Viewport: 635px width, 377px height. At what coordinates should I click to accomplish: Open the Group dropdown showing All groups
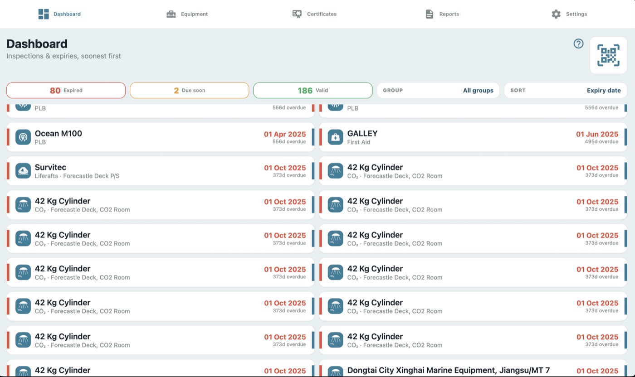click(x=438, y=90)
